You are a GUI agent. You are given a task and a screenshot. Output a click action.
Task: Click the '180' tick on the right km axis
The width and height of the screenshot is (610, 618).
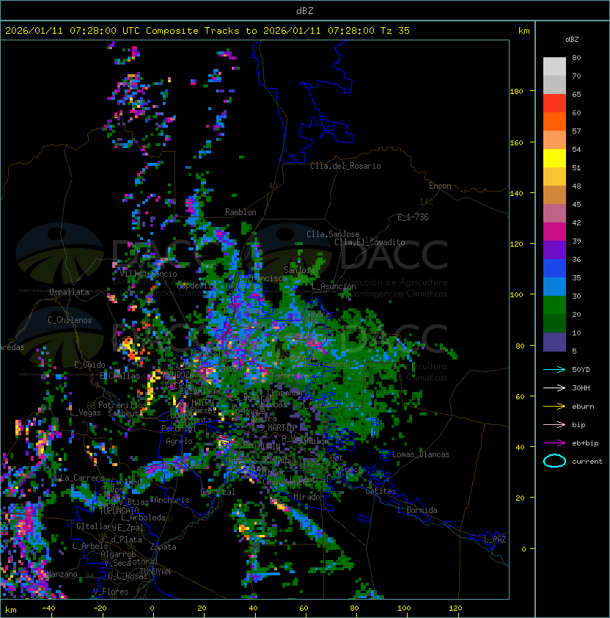[x=516, y=92]
